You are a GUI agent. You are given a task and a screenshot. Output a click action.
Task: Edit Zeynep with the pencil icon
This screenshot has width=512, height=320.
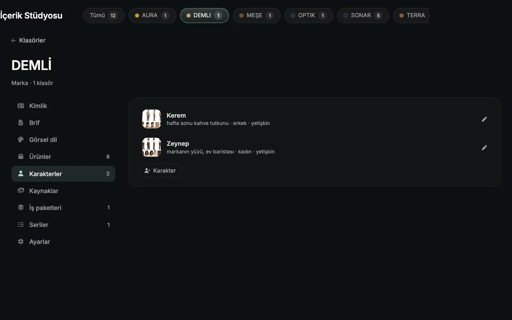pos(484,148)
